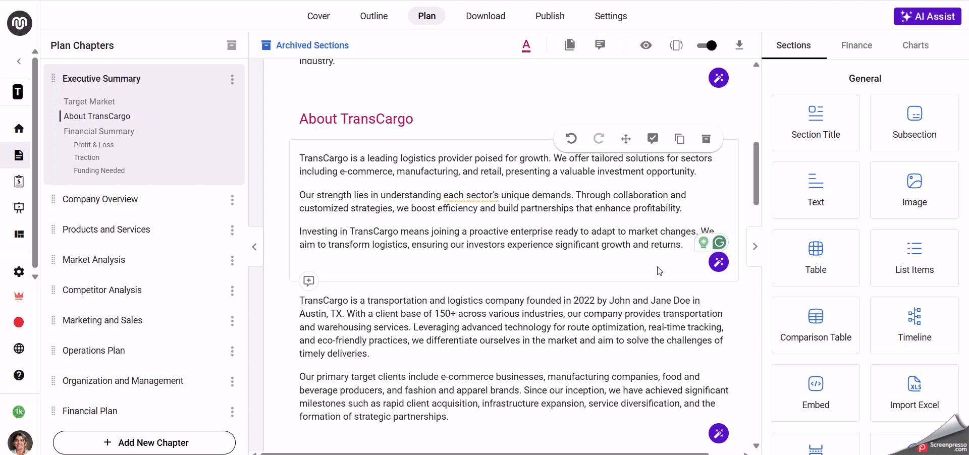
Task: Switch to the Outline tab
Action: [374, 16]
